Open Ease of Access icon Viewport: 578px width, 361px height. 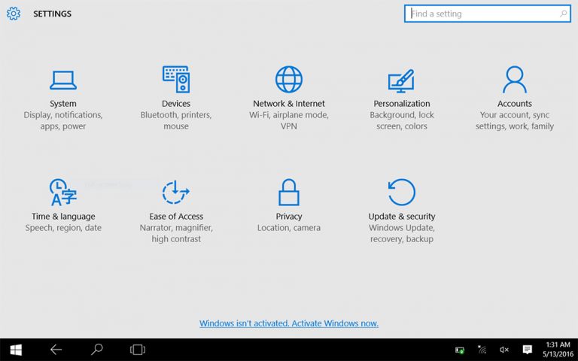(175, 193)
